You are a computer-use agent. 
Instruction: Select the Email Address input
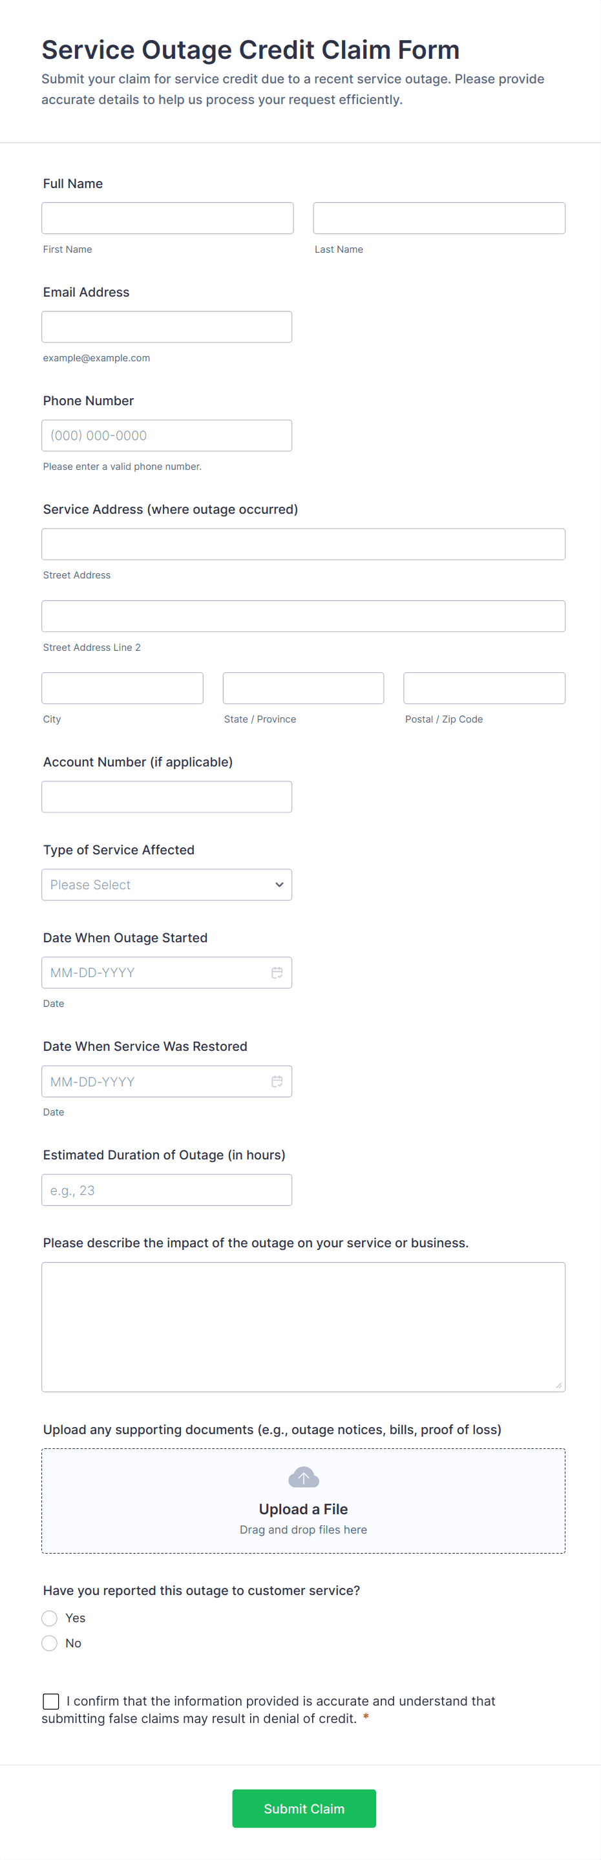167,327
